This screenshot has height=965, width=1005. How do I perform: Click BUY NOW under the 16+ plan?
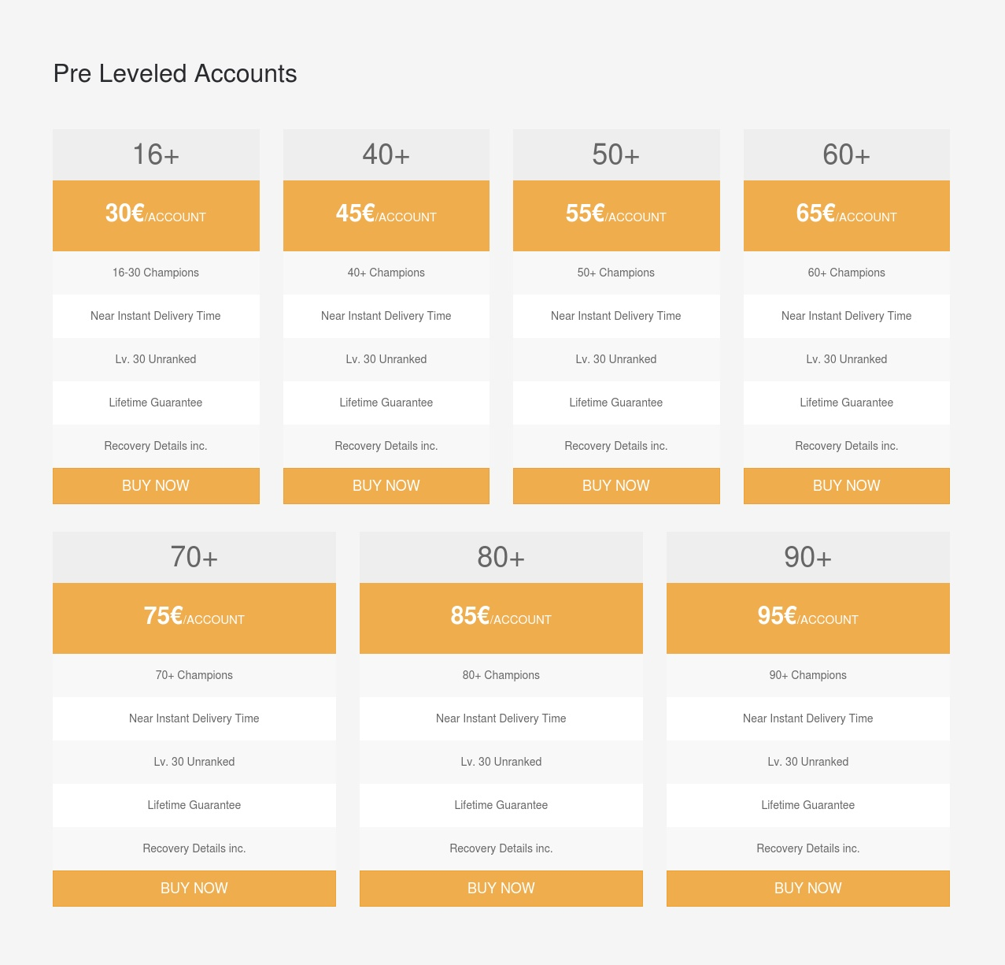[x=156, y=486]
